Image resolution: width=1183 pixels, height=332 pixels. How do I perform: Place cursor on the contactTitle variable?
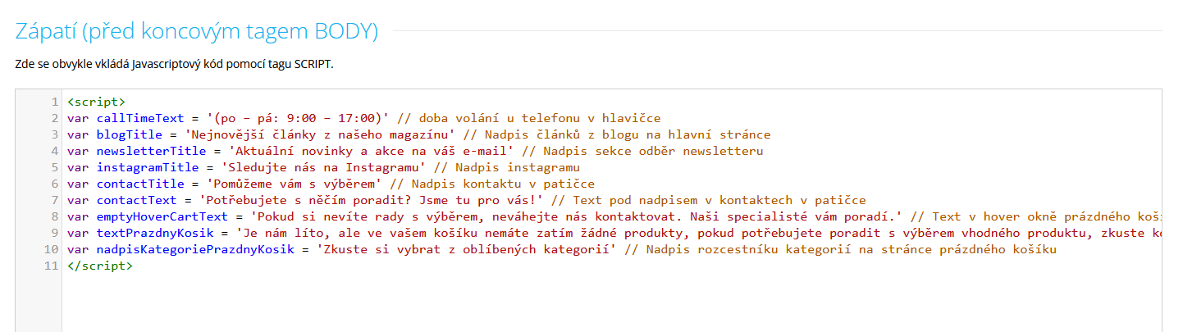(140, 184)
